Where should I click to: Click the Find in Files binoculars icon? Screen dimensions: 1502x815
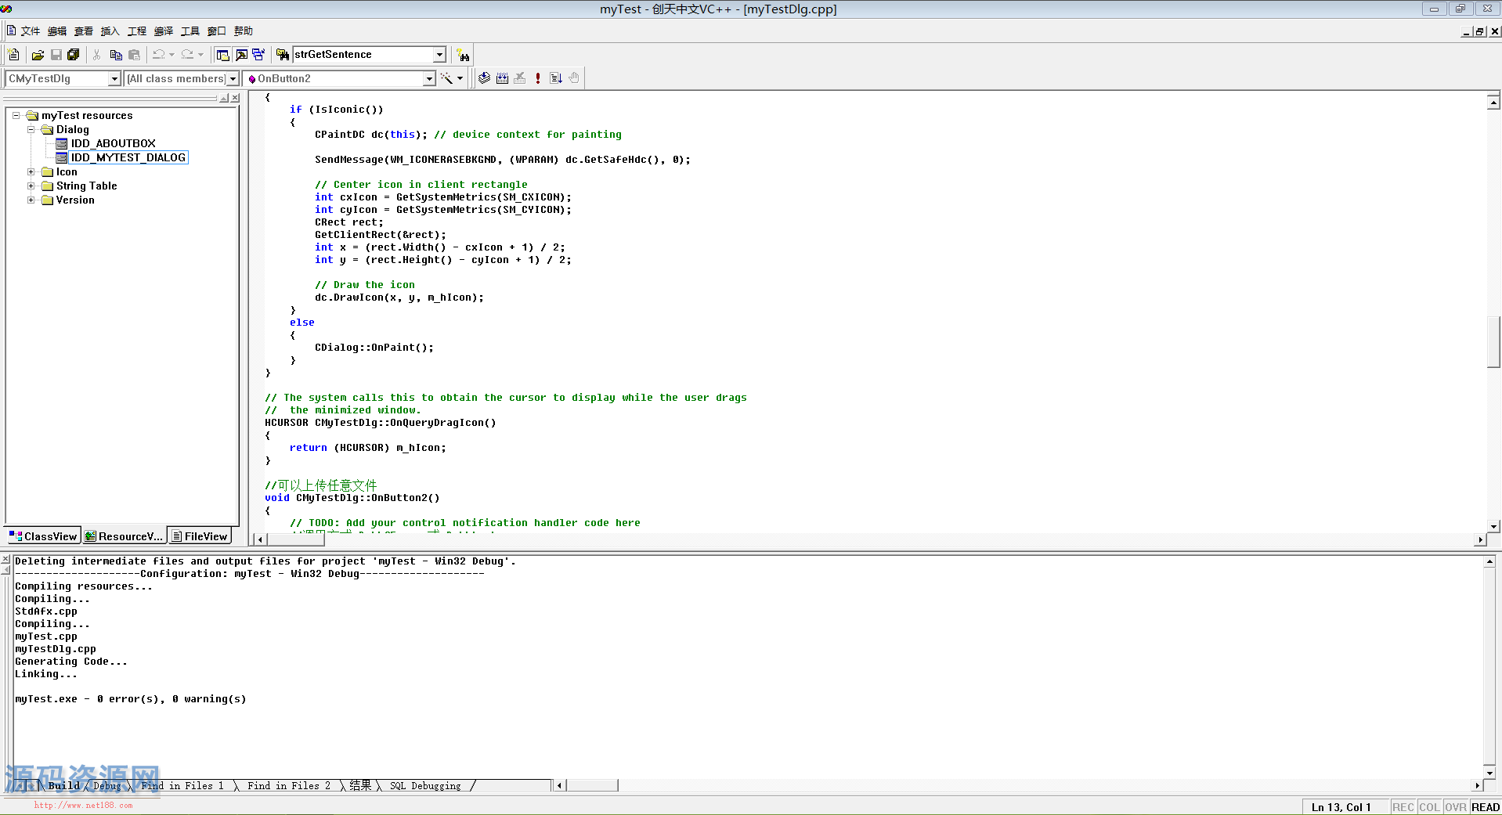tap(283, 55)
